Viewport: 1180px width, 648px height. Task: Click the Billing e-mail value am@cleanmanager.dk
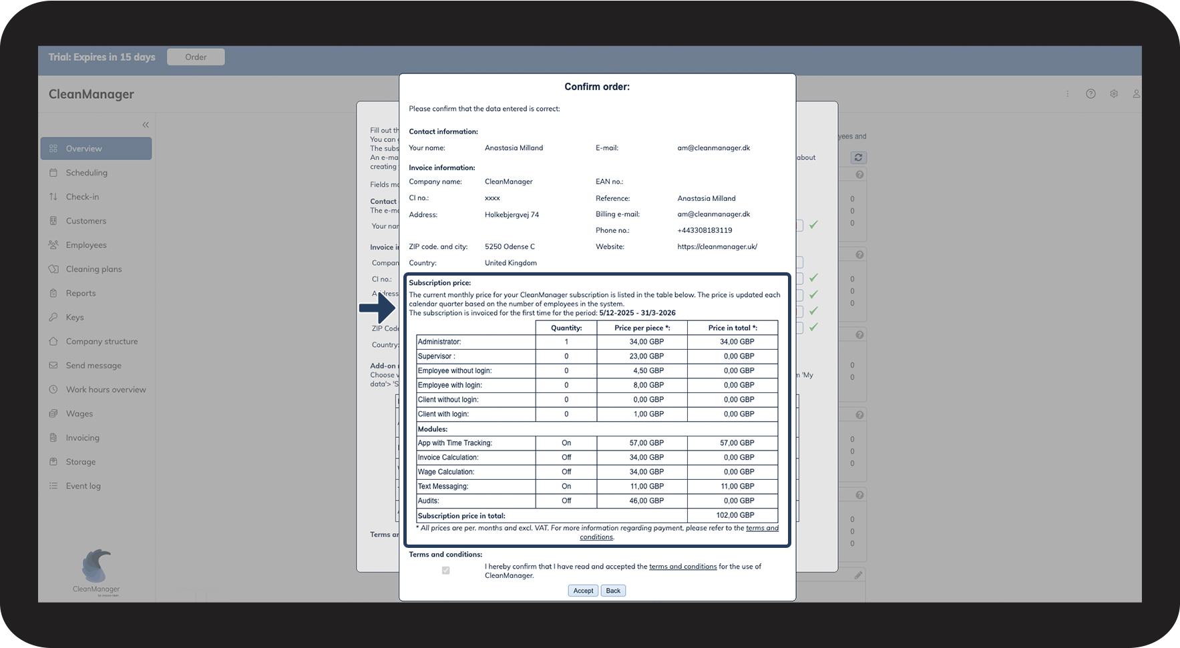713,214
